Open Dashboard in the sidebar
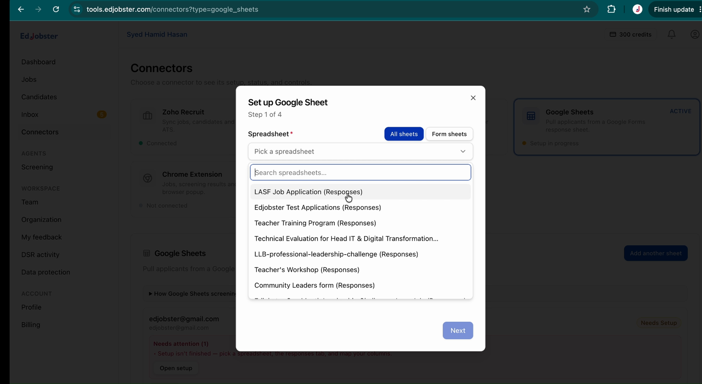This screenshot has height=384, width=702. [x=39, y=62]
